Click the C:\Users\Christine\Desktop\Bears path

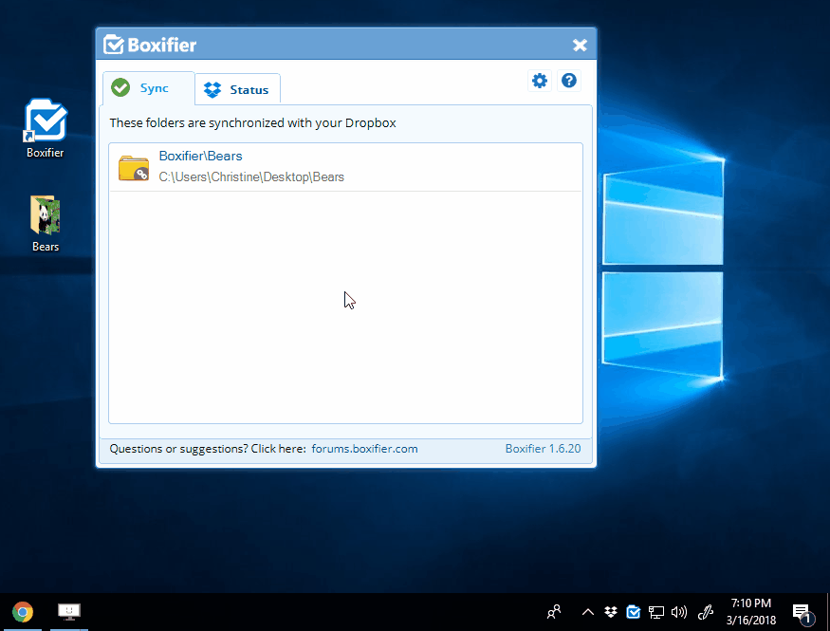251,176
